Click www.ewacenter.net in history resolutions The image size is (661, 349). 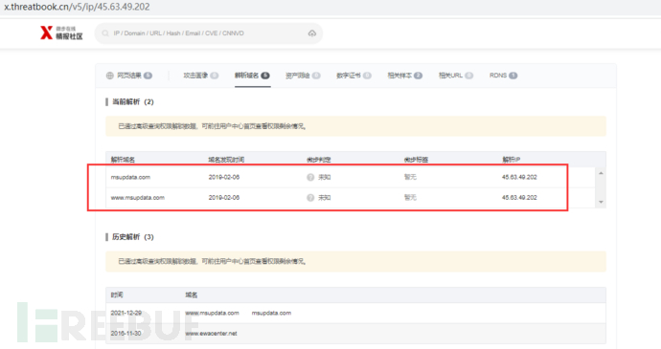click(211, 333)
